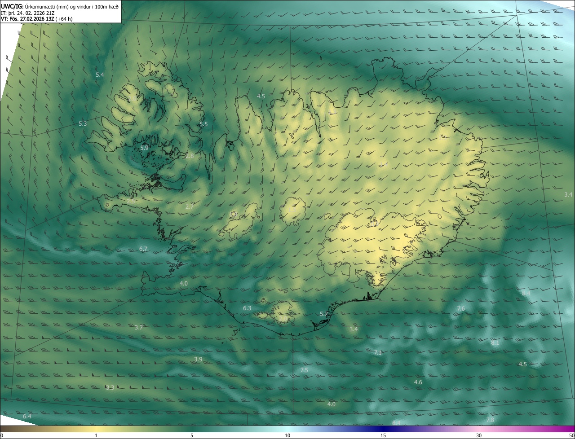Click the 3.9 value label

pos(198,360)
